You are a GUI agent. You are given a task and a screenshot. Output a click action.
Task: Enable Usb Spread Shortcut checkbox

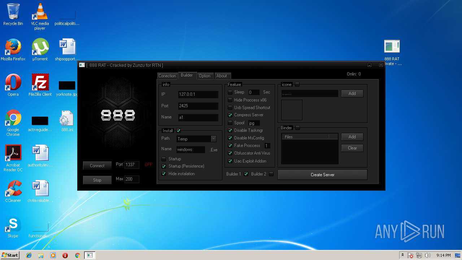pyautogui.click(x=230, y=108)
